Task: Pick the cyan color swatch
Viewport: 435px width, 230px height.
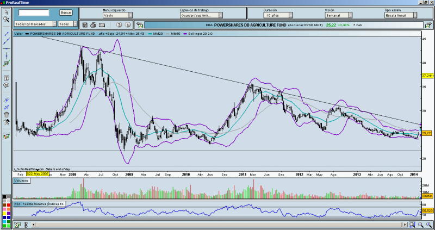Action: (4, 222)
